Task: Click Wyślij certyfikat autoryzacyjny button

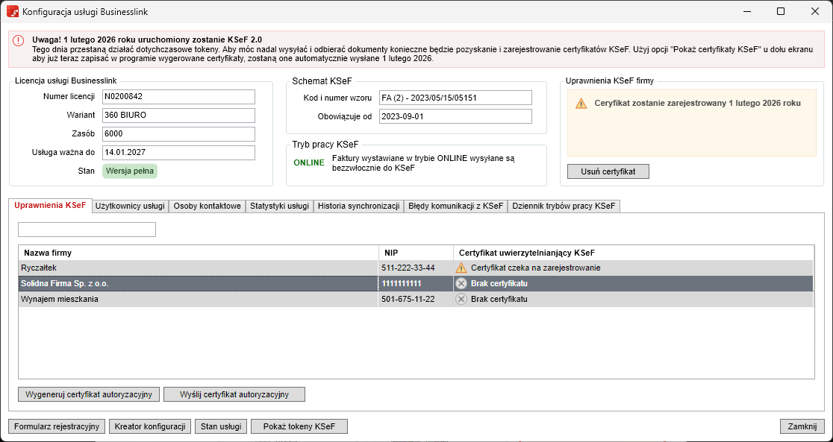Action: 234,394
